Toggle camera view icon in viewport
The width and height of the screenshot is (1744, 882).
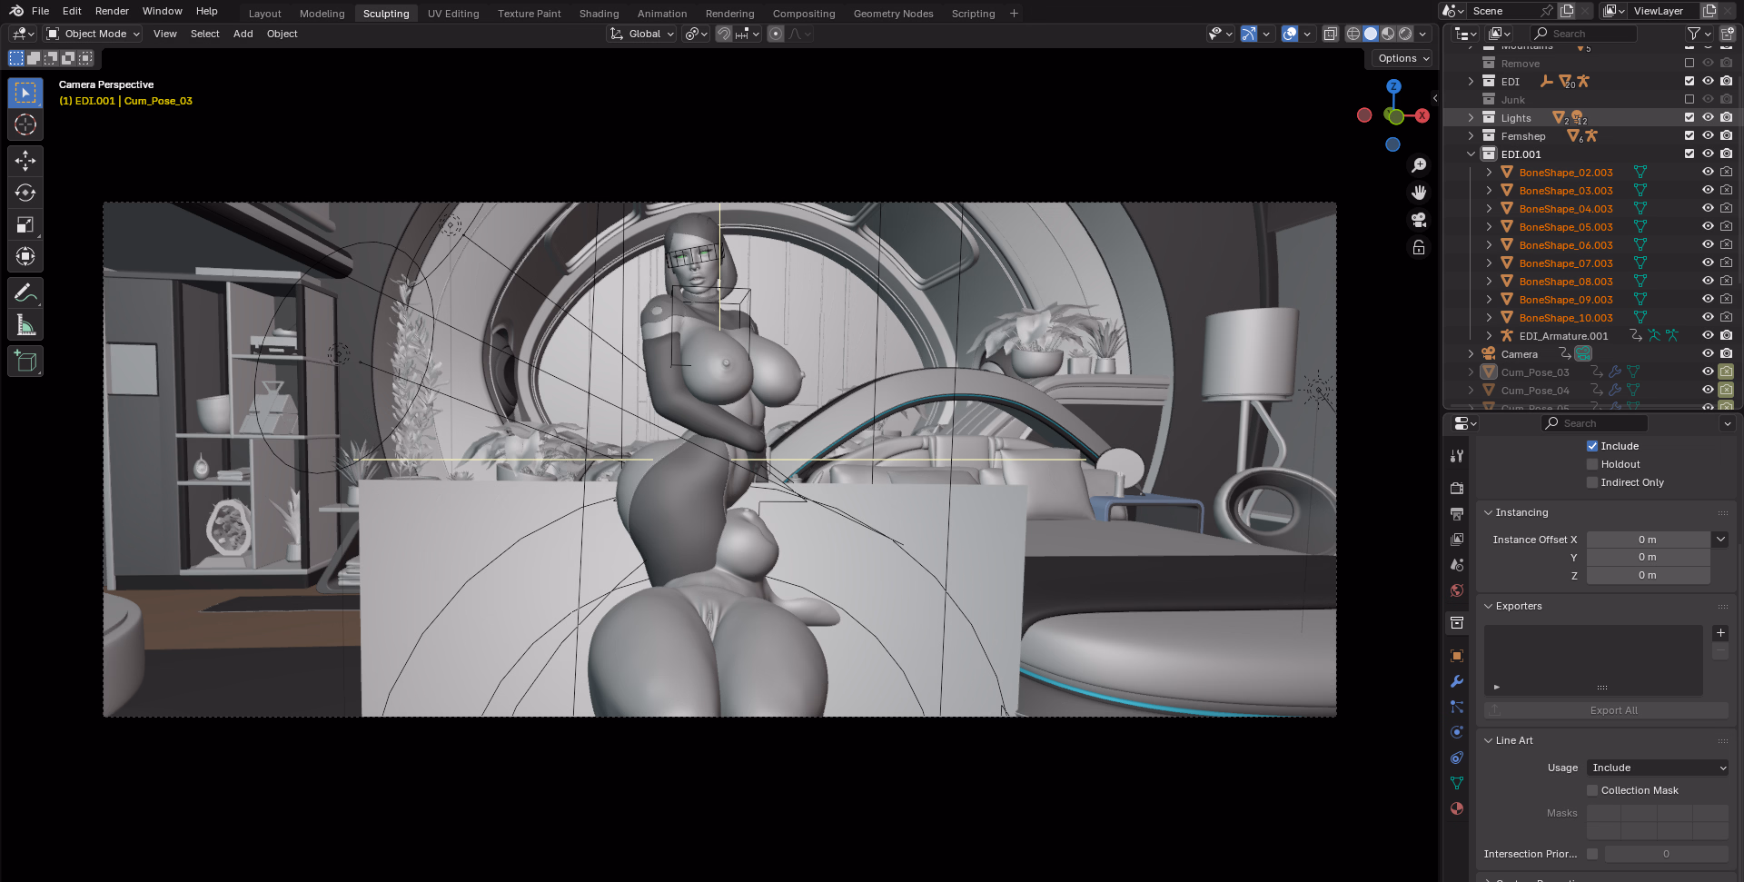(x=1419, y=220)
